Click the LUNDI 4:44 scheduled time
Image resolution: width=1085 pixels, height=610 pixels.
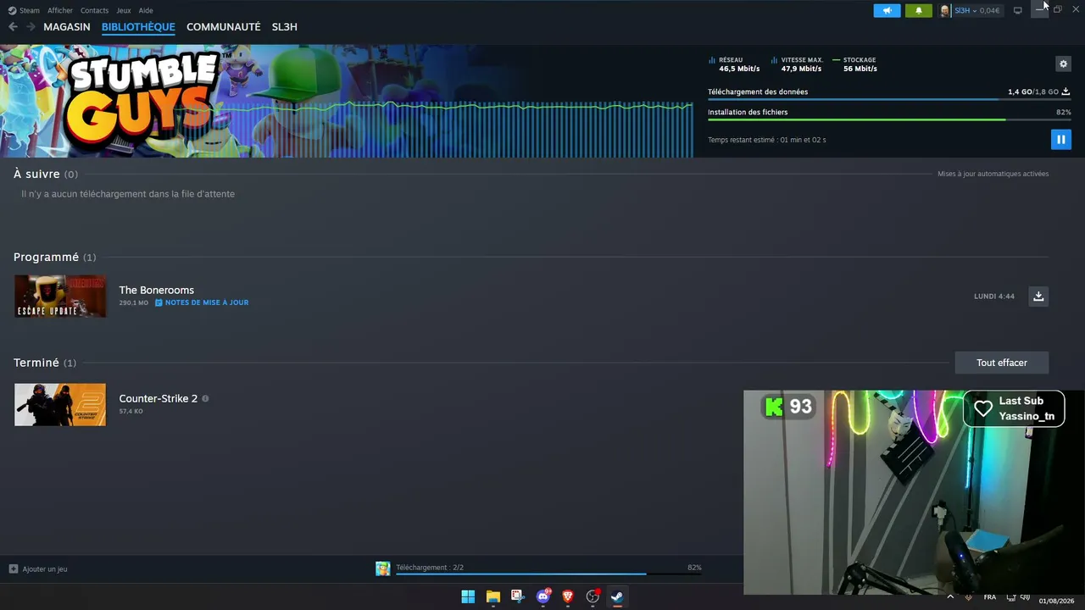pos(994,297)
